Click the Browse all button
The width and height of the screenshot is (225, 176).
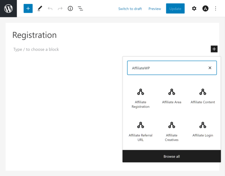(172, 156)
